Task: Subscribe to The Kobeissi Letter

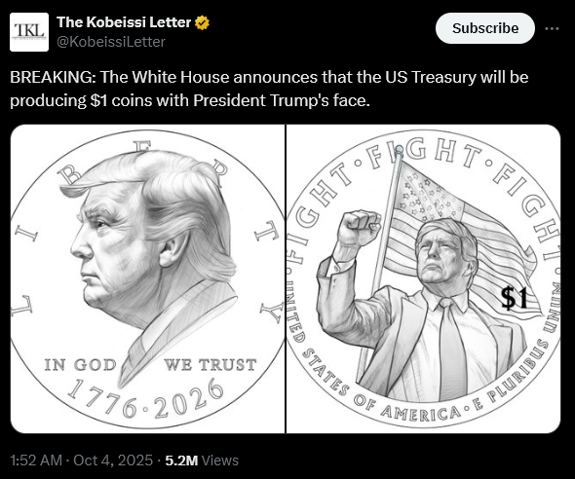Action: [x=485, y=28]
